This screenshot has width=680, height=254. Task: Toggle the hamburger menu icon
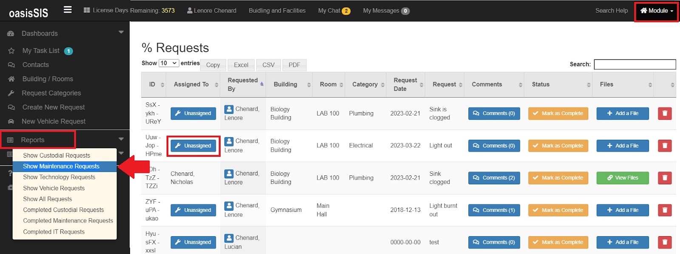click(68, 9)
